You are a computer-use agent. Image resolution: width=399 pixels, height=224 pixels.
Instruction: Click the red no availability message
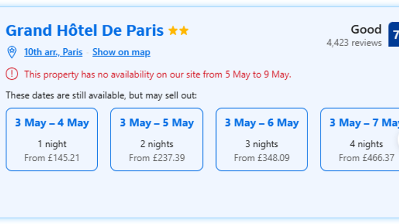tap(157, 74)
